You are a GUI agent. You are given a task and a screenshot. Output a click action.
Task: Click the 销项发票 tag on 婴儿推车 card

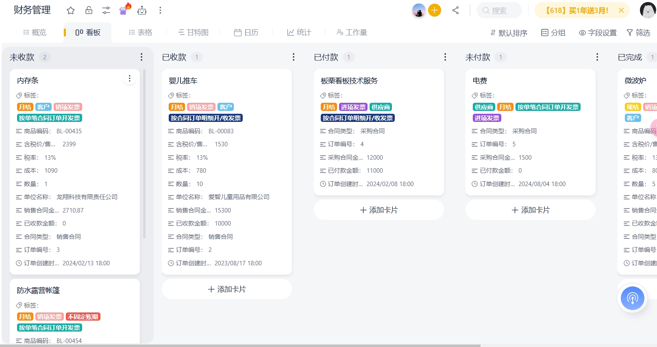(201, 107)
